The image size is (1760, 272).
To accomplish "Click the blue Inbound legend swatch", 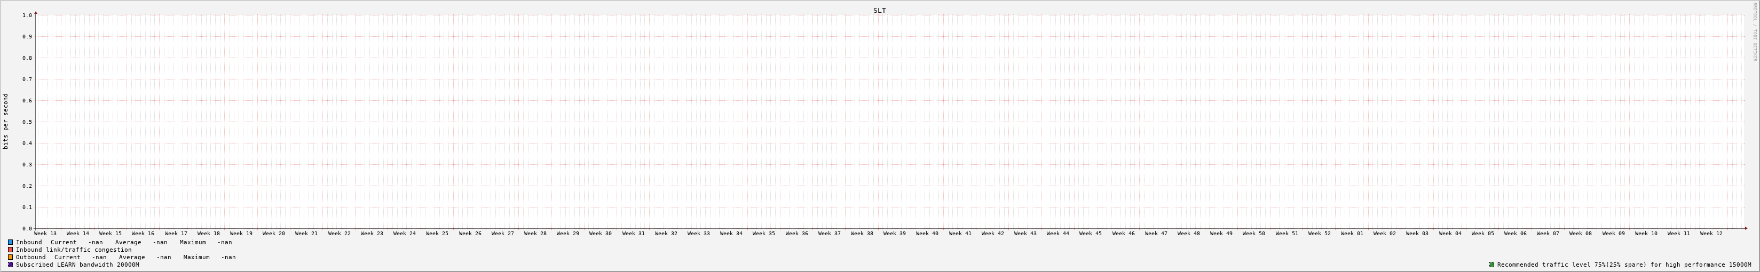I will [10, 242].
